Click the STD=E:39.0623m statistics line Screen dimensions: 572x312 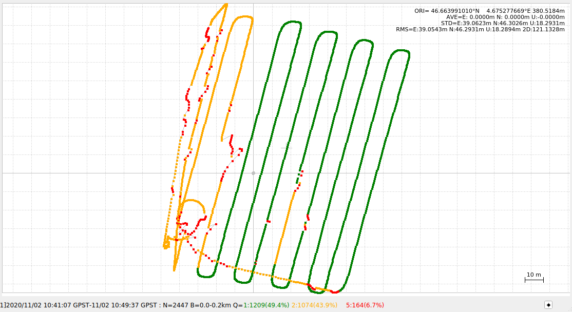tap(503, 23)
